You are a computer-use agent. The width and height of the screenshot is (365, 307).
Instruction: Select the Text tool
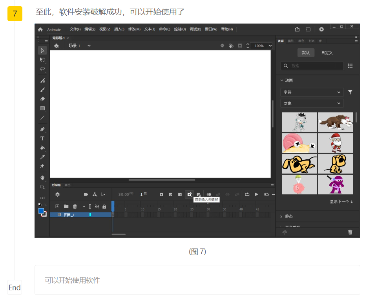[x=42, y=139]
